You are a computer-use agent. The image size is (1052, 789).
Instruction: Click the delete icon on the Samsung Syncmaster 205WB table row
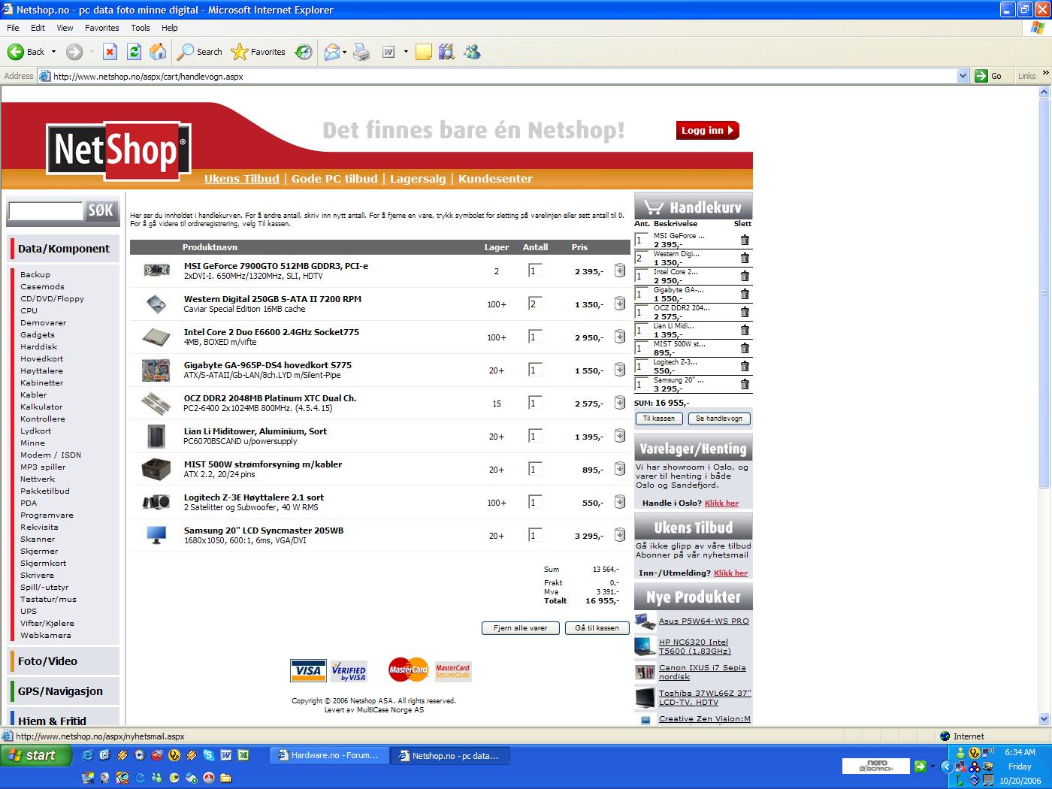click(x=620, y=535)
